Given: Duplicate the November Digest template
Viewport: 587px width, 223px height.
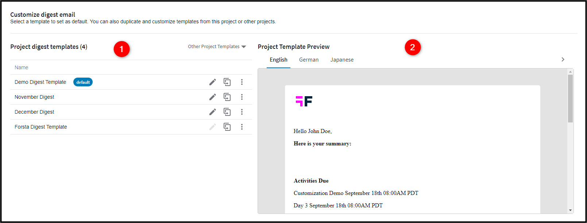Looking at the screenshot, I should click(227, 97).
